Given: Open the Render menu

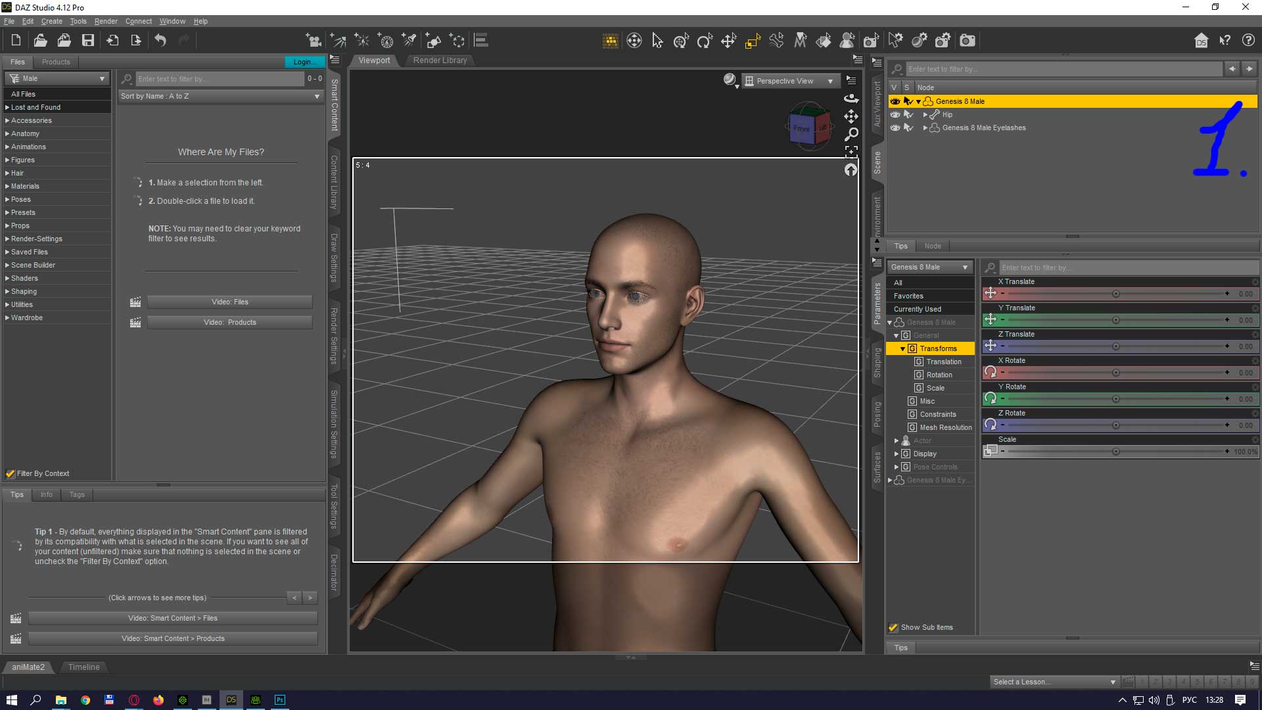Looking at the screenshot, I should pos(106,21).
